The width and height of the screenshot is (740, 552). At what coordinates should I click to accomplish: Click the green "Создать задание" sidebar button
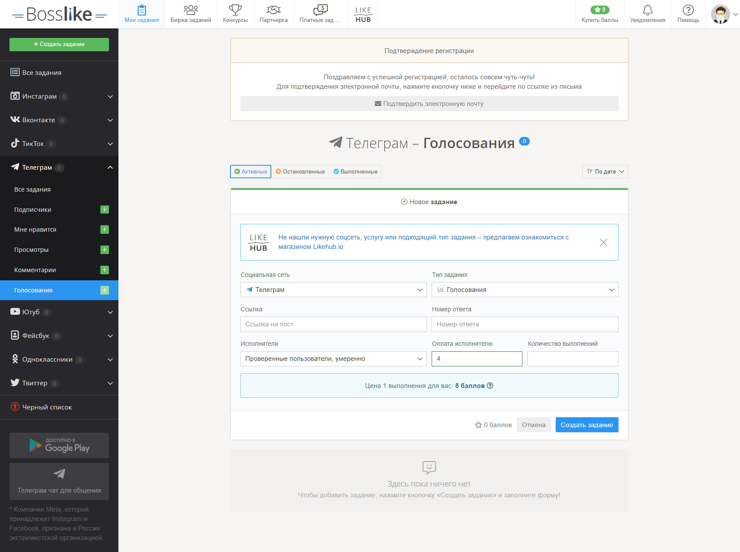click(59, 44)
